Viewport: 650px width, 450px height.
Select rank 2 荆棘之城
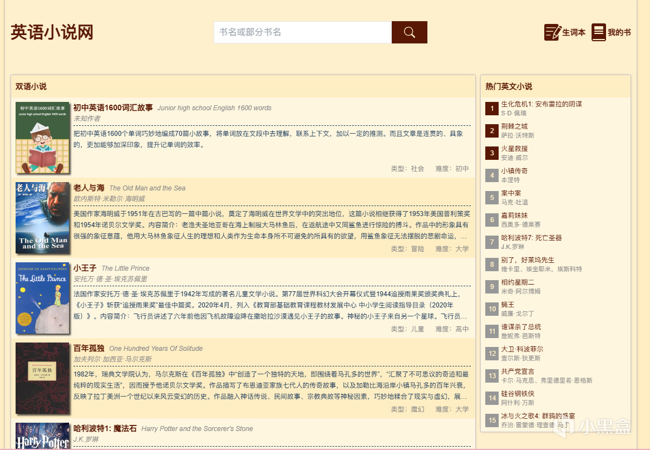coord(514,126)
